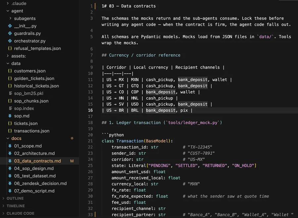Click markdown icon of 03_data_contracts.md
298x218 pixels.
pyautogui.click(x=10, y=161)
